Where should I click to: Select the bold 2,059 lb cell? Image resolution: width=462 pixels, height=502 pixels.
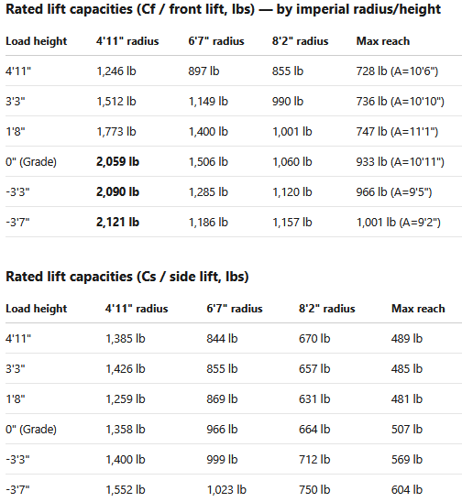tap(117, 161)
